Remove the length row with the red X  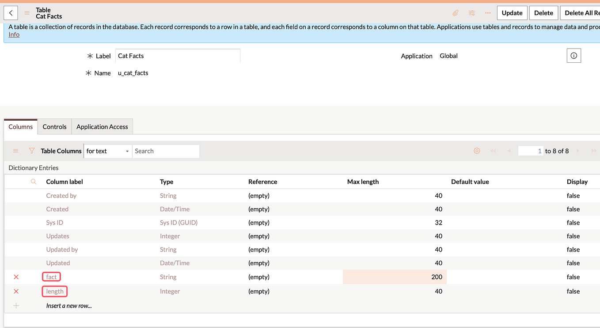pyautogui.click(x=16, y=291)
